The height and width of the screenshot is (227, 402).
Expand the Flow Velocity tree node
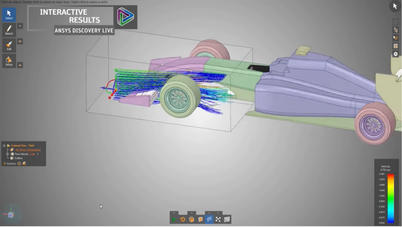7,154
